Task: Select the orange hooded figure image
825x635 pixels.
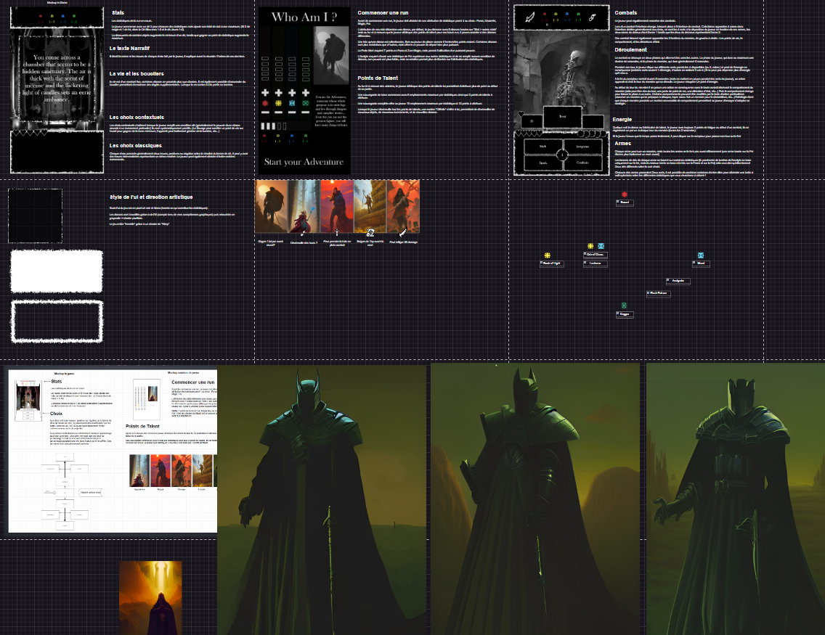Action: (x=150, y=597)
